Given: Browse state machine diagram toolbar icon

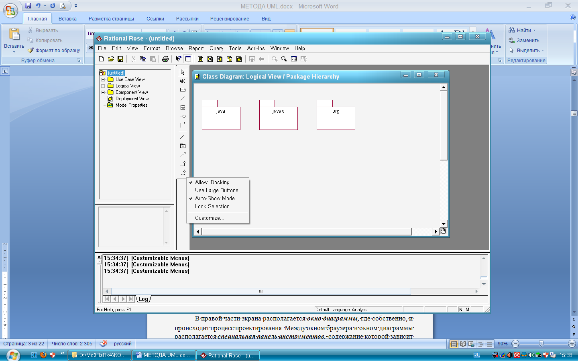Looking at the screenshot, I should tap(229, 59).
